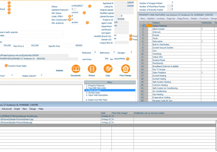
Task: Click lookup icon beside Domain A/C
Action: click(131, 39)
